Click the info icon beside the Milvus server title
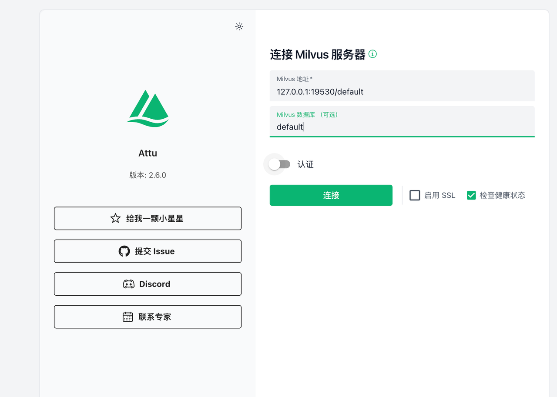Viewport: 557px width, 397px height. [372, 54]
